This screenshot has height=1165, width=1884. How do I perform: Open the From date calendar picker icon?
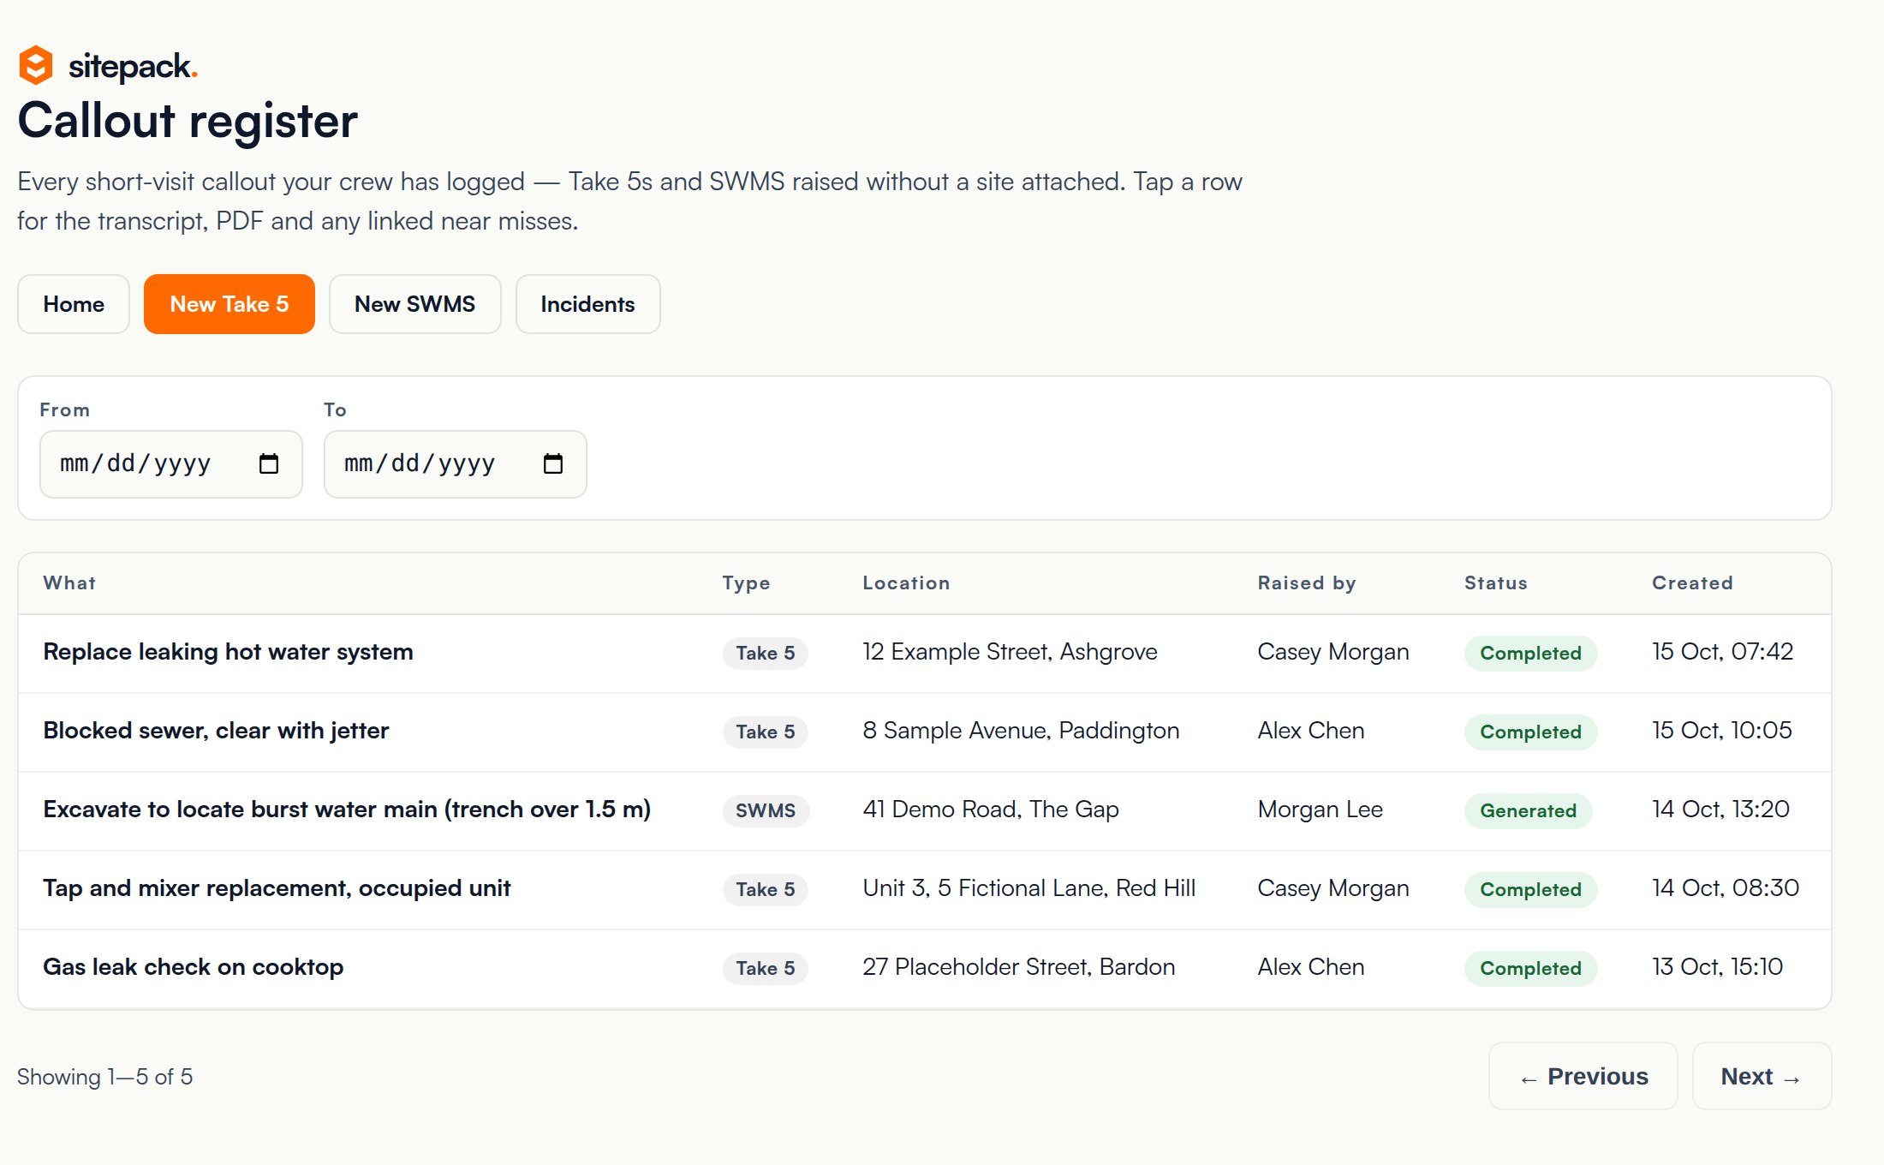pos(269,463)
